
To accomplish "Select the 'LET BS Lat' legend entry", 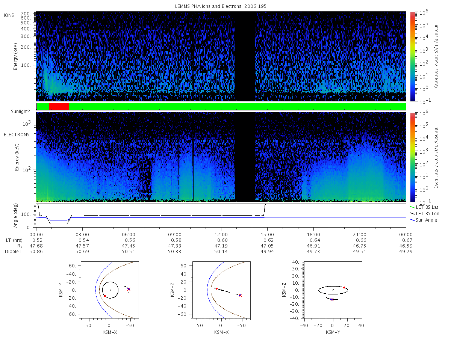I will pyautogui.click(x=424, y=207).
